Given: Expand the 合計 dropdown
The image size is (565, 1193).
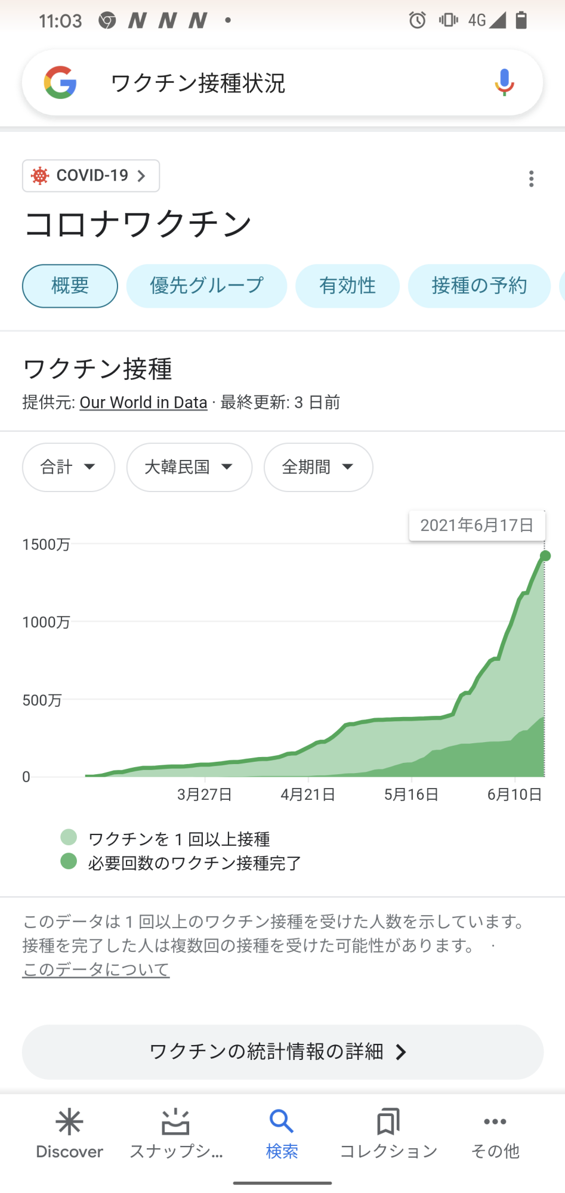Looking at the screenshot, I should click(69, 467).
